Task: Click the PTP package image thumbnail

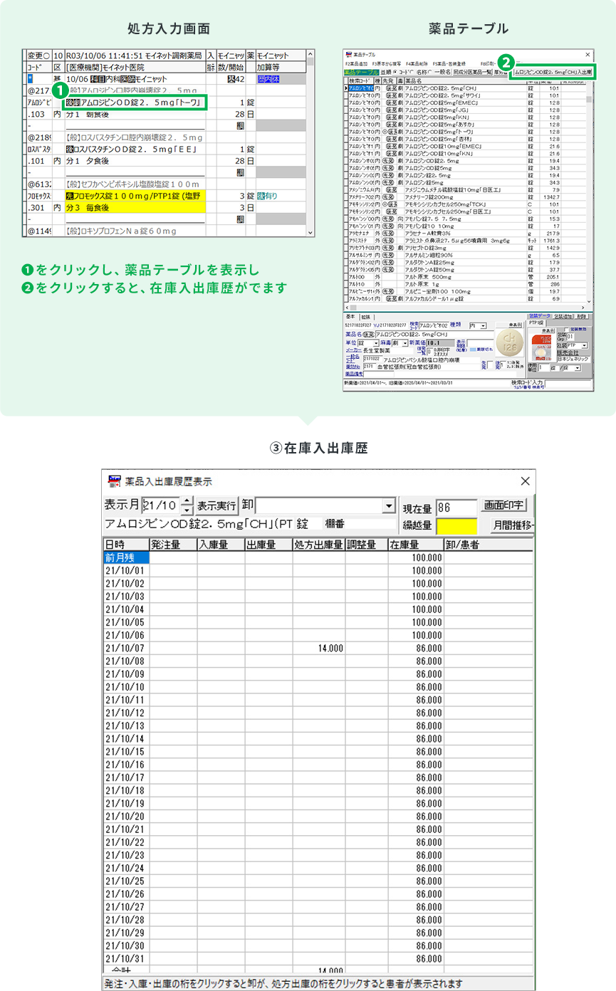Action: pyautogui.click(x=541, y=347)
